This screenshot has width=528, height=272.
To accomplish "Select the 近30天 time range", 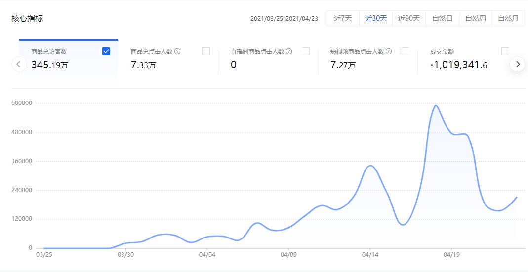I will point(376,18).
